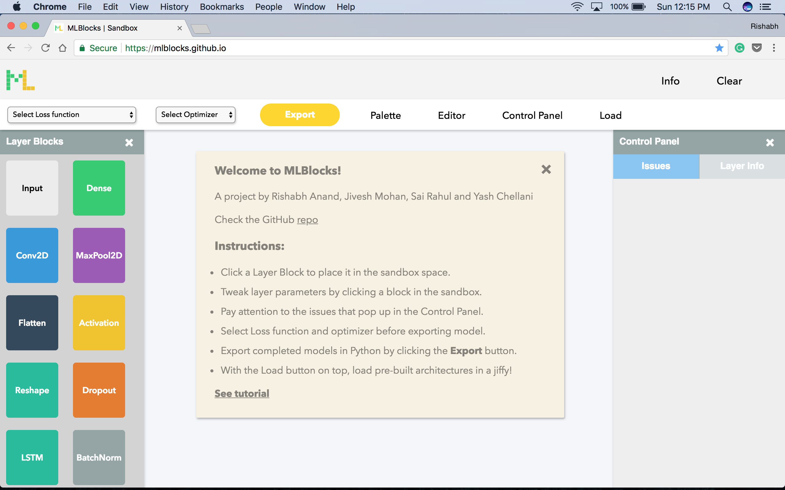Open Select Loss function dropdown
The image size is (785, 490).
tap(72, 115)
